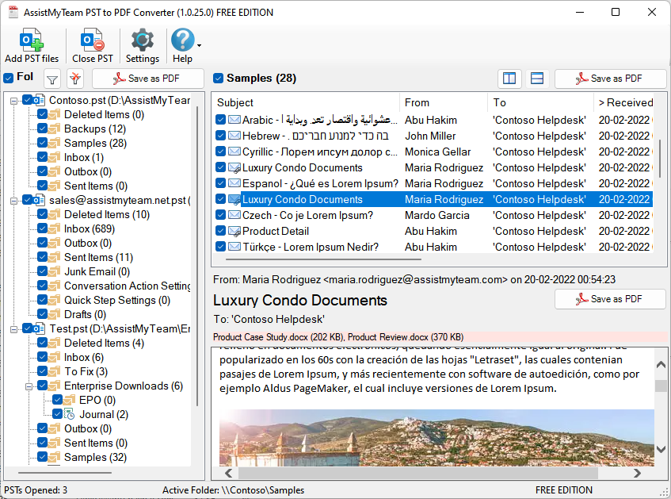Click the Close PST toolbar icon
This screenshot has height=499, width=671.
point(93,41)
